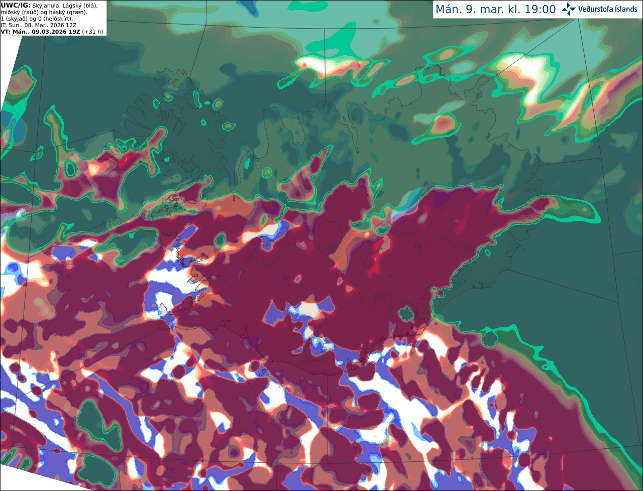Click the "VT: Mán.. 09.03.2026 19Z" valid time
Screen dimensions: 643x491
[x=41, y=32]
